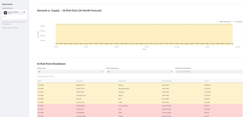Click the Search Part # or Description field
Image resolution: width=250 pixels, height=117 pixels.
point(209,72)
